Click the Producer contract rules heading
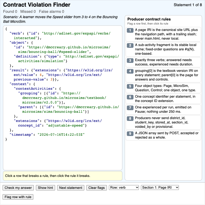205x205 pixels. coord(149,19)
